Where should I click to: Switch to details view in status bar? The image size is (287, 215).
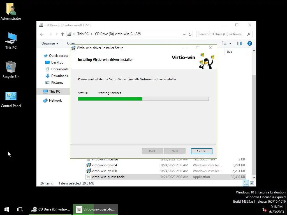pyautogui.click(x=246, y=183)
